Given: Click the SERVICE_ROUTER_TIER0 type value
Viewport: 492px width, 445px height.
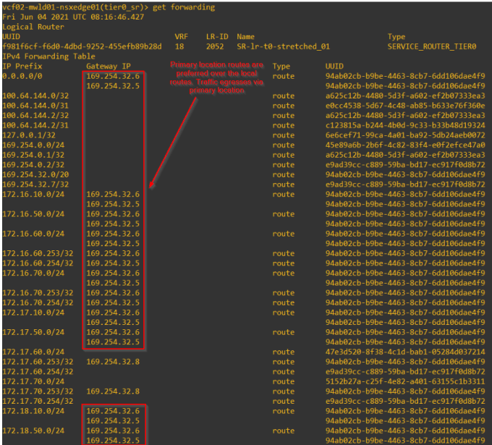Looking at the screenshot, I should coord(432,47).
